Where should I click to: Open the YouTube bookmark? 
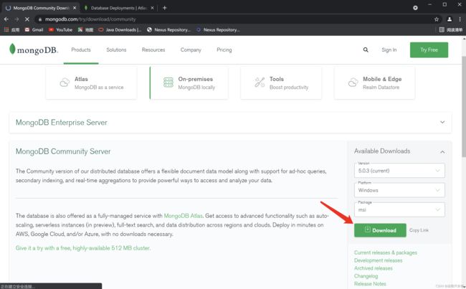pos(61,29)
